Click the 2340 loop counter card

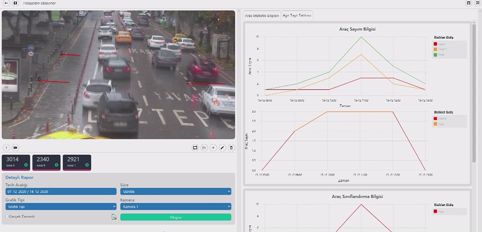click(46, 163)
